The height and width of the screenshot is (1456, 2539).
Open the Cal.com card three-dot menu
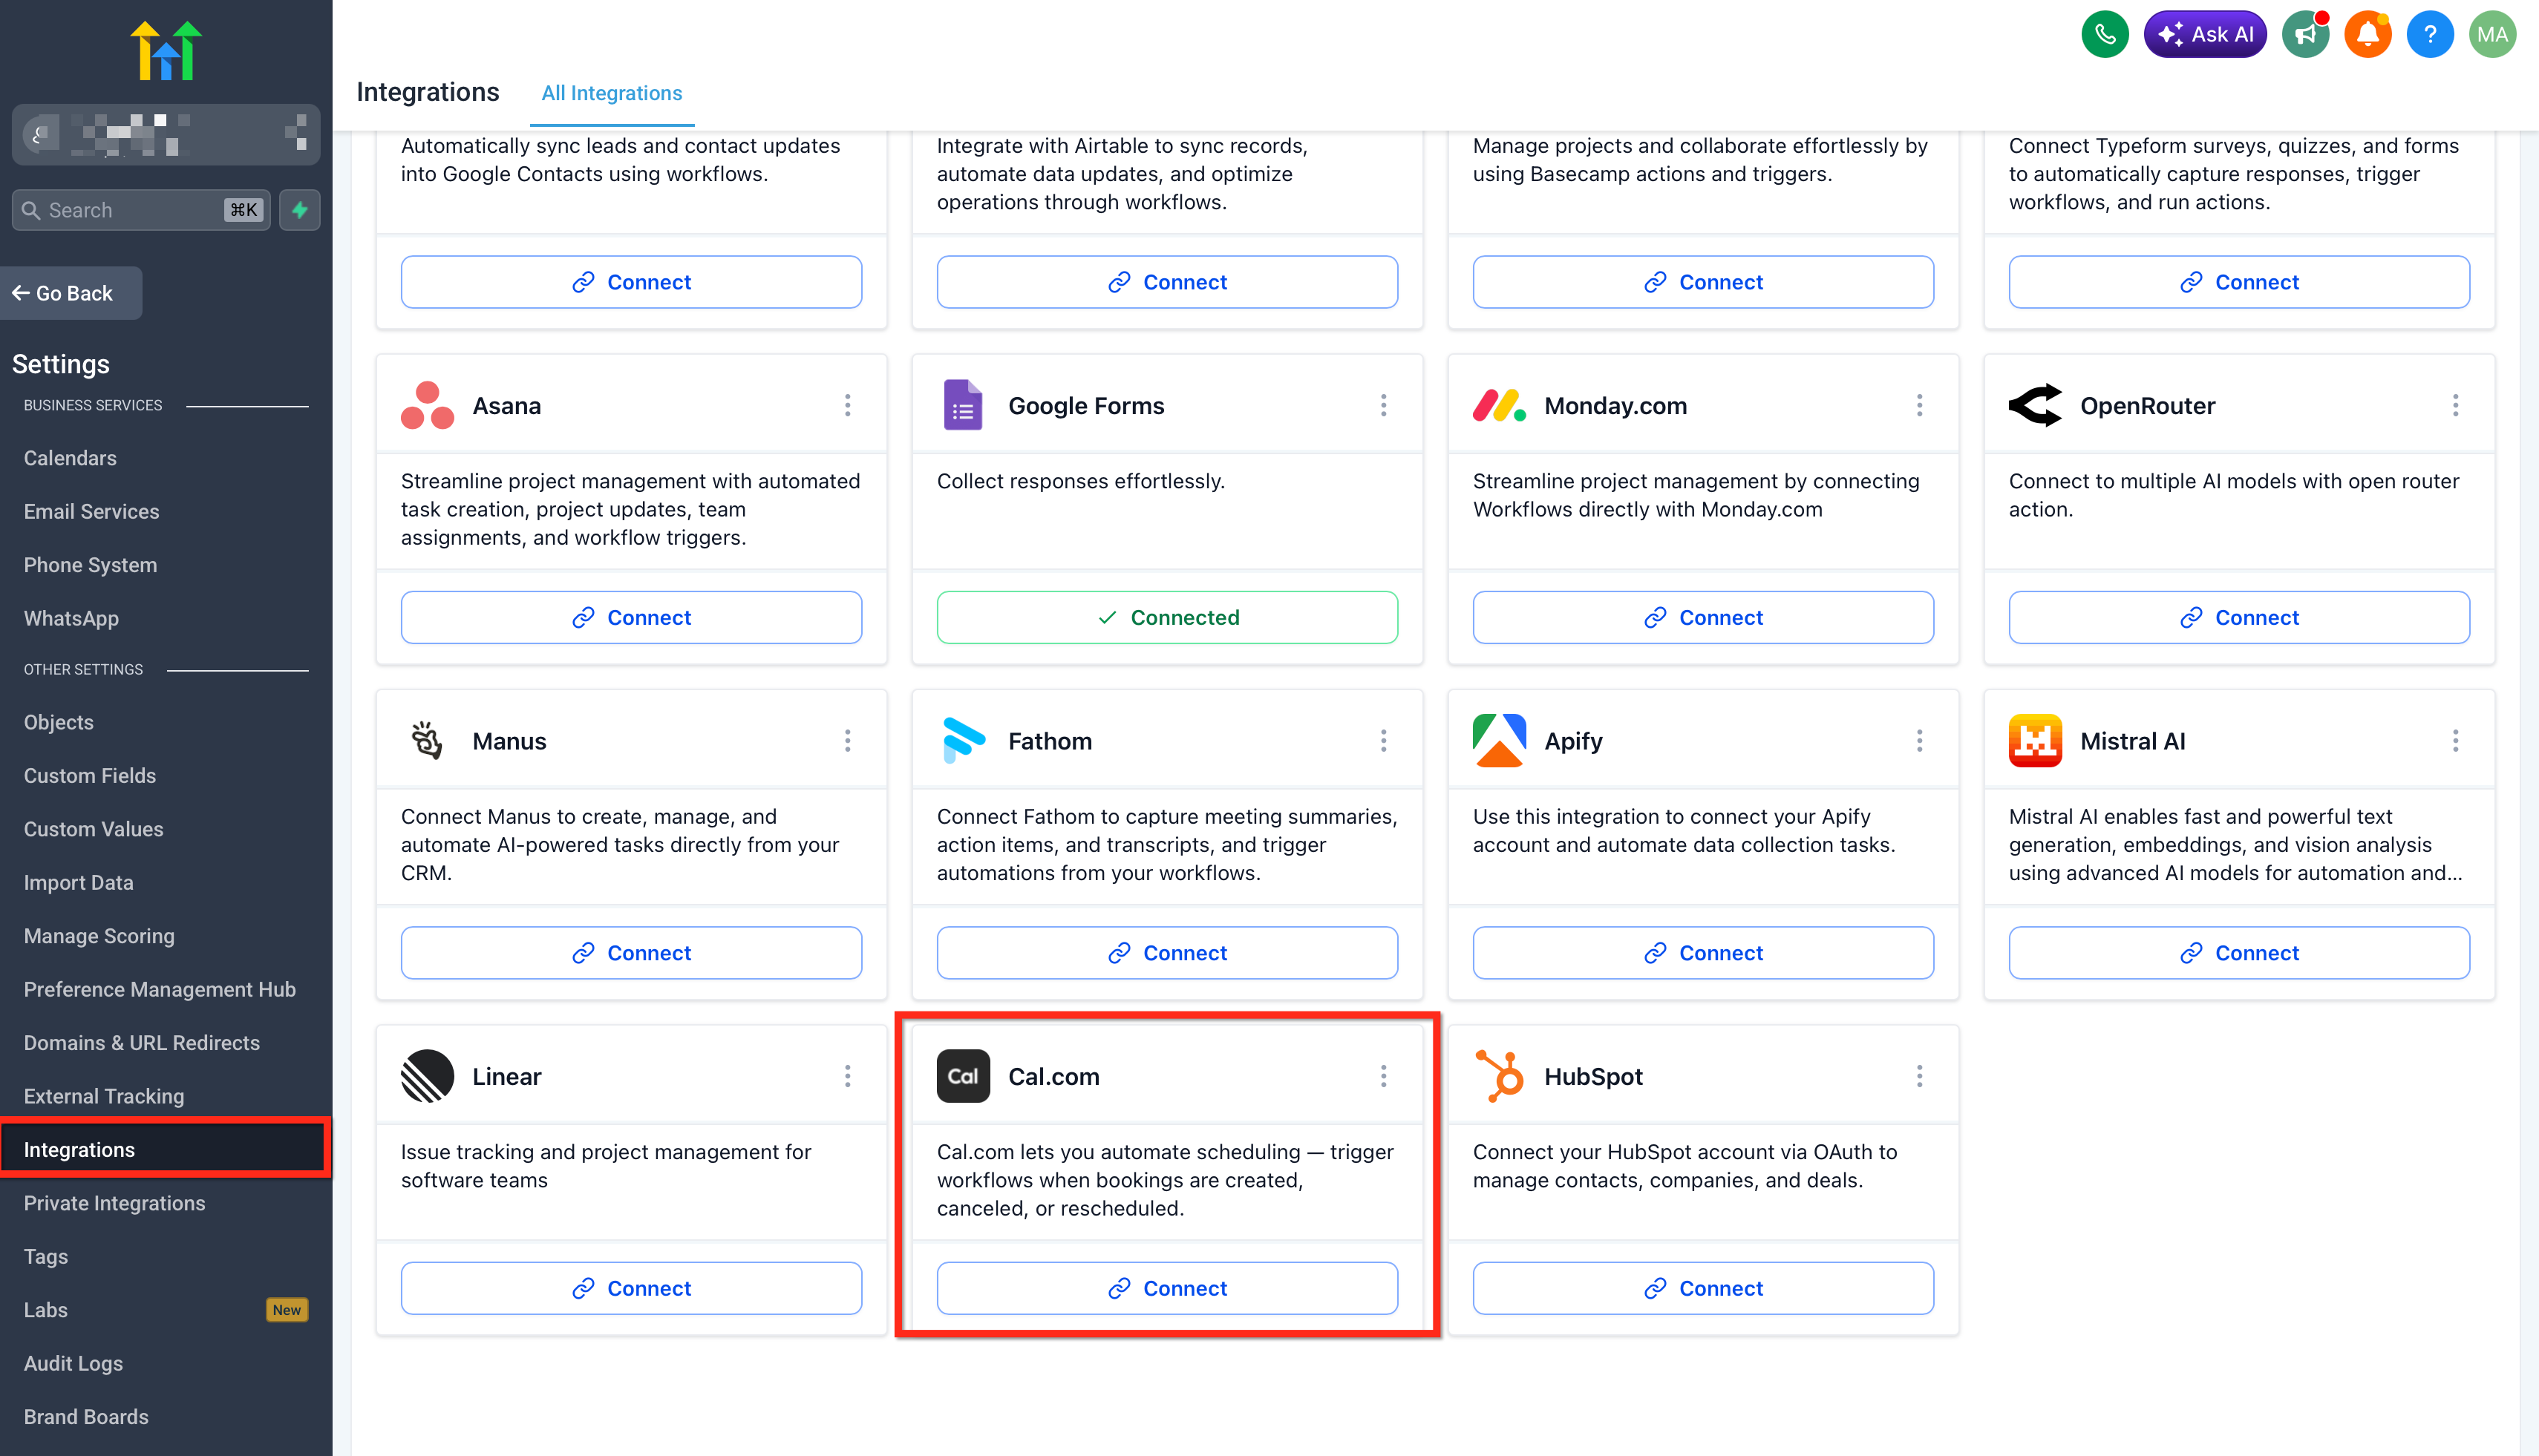1384,1076
